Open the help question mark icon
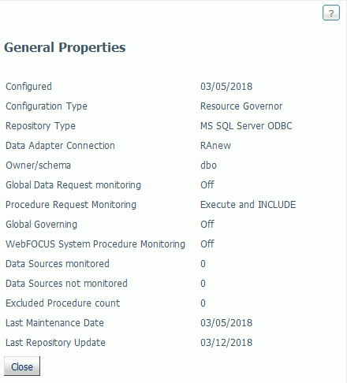347x383 pixels. click(331, 13)
